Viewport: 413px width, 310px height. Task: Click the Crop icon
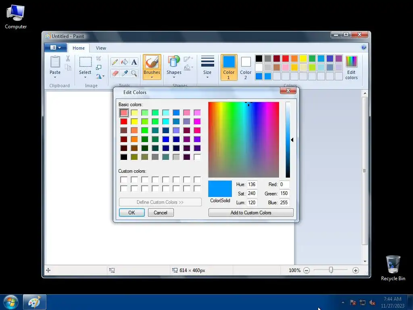(x=98, y=58)
